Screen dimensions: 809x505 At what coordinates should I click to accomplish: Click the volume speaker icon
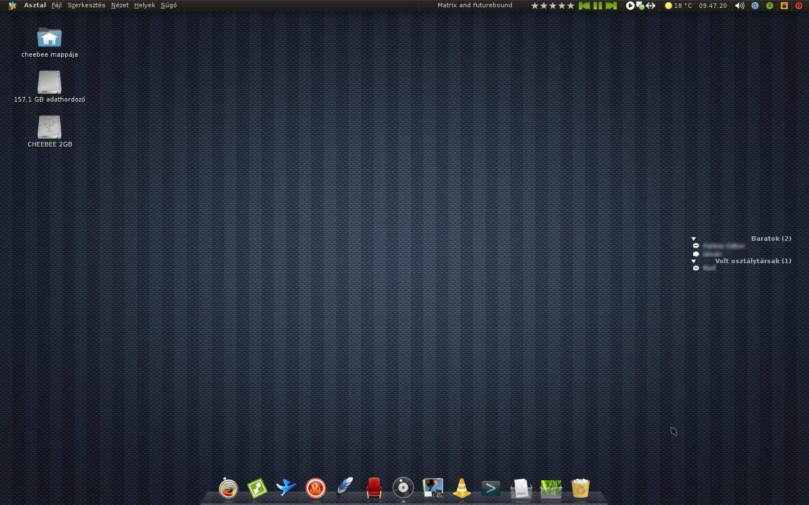740,6
